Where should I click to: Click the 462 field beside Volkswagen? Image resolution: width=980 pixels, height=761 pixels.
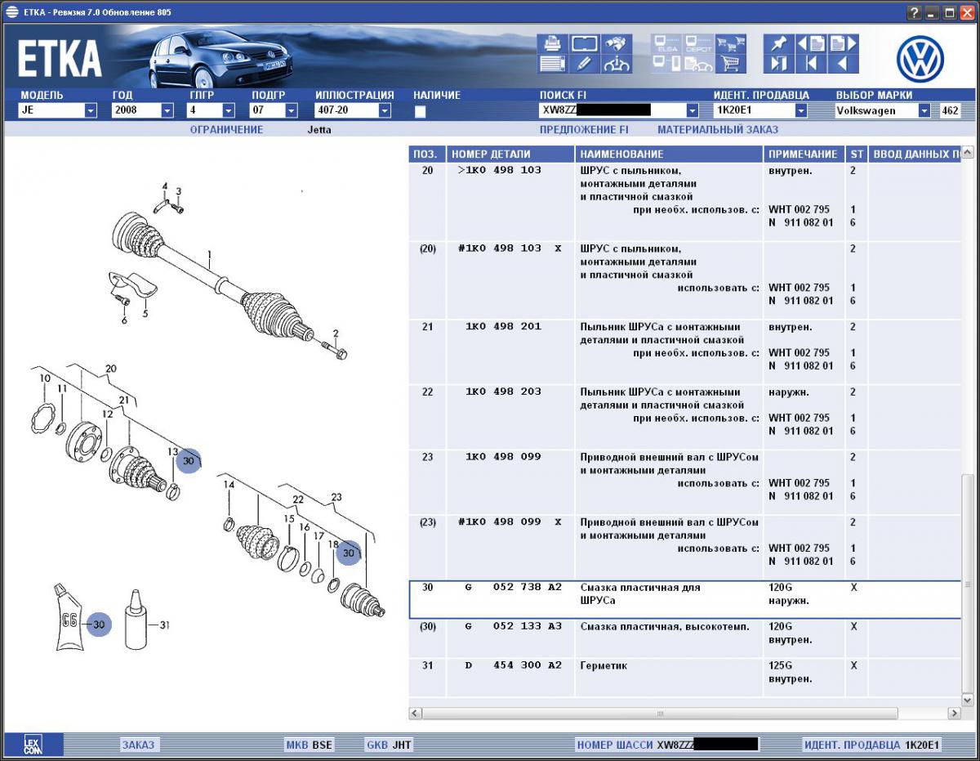coord(950,110)
